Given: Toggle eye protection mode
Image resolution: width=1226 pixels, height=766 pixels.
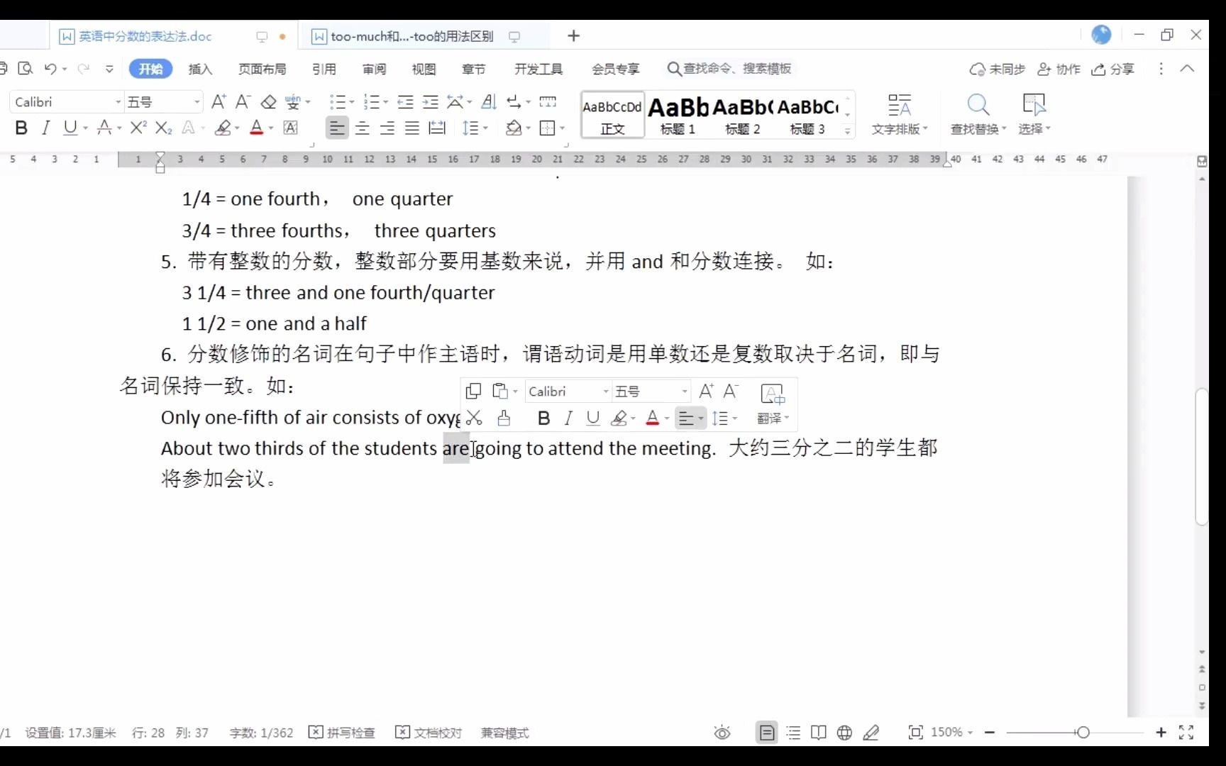Looking at the screenshot, I should (x=722, y=733).
